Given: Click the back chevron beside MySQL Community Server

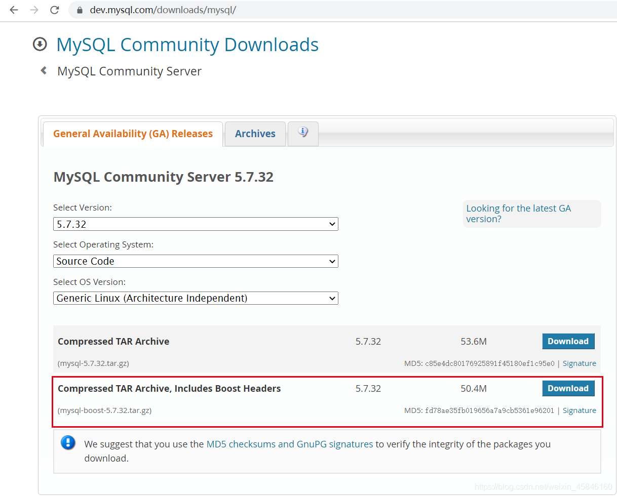Looking at the screenshot, I should coord(44,71).
